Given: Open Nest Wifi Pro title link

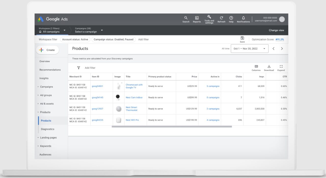Looking at the screenshot, I should (x=132, y=120).
